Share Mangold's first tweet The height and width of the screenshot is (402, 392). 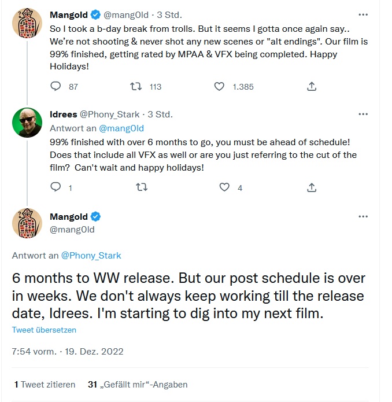pyautogui.click(x=311, y=87)
